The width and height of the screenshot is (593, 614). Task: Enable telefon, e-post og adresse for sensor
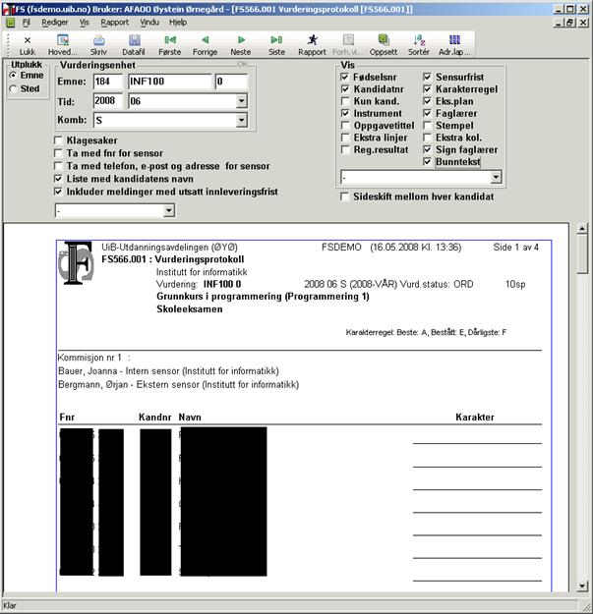click(58, 166)
